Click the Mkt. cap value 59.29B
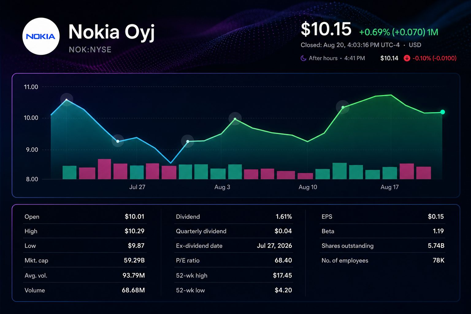The width and height of the screenshot is (471, 314). pos(134,261)
